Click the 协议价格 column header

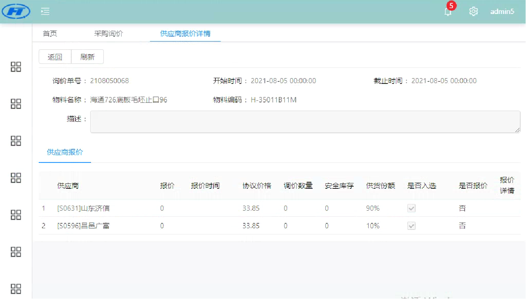point(257,186)
